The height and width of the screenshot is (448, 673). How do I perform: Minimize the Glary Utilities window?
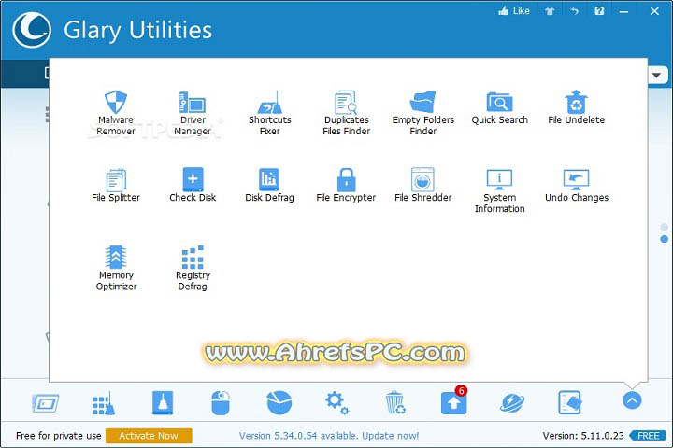click(623, 11)
